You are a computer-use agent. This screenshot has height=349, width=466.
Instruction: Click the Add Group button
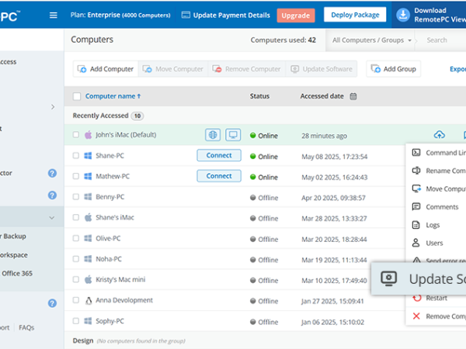click(x=394, y=69)
